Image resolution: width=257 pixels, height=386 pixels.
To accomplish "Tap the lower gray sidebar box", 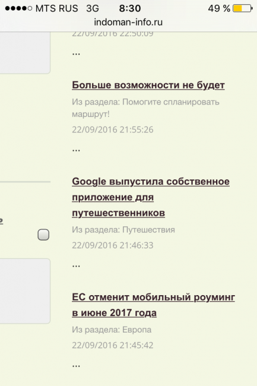I will 25,291.
